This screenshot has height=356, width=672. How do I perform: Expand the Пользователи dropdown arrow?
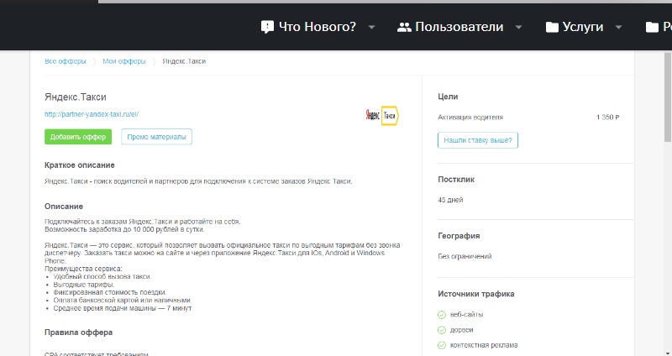518,27
